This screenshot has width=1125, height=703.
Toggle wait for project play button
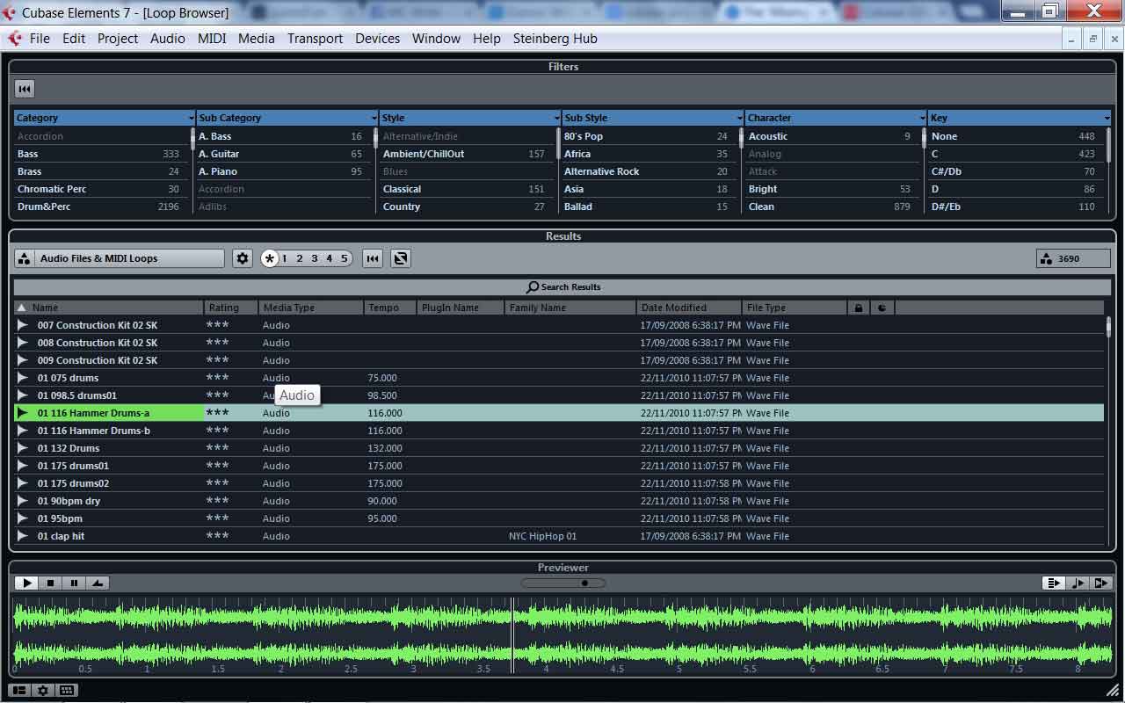point(1101,583)
